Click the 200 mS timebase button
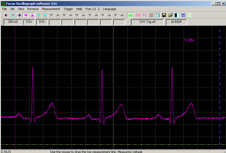Image resolution: width=226 pixels, height=153 pixels. [x=12, y=22]
